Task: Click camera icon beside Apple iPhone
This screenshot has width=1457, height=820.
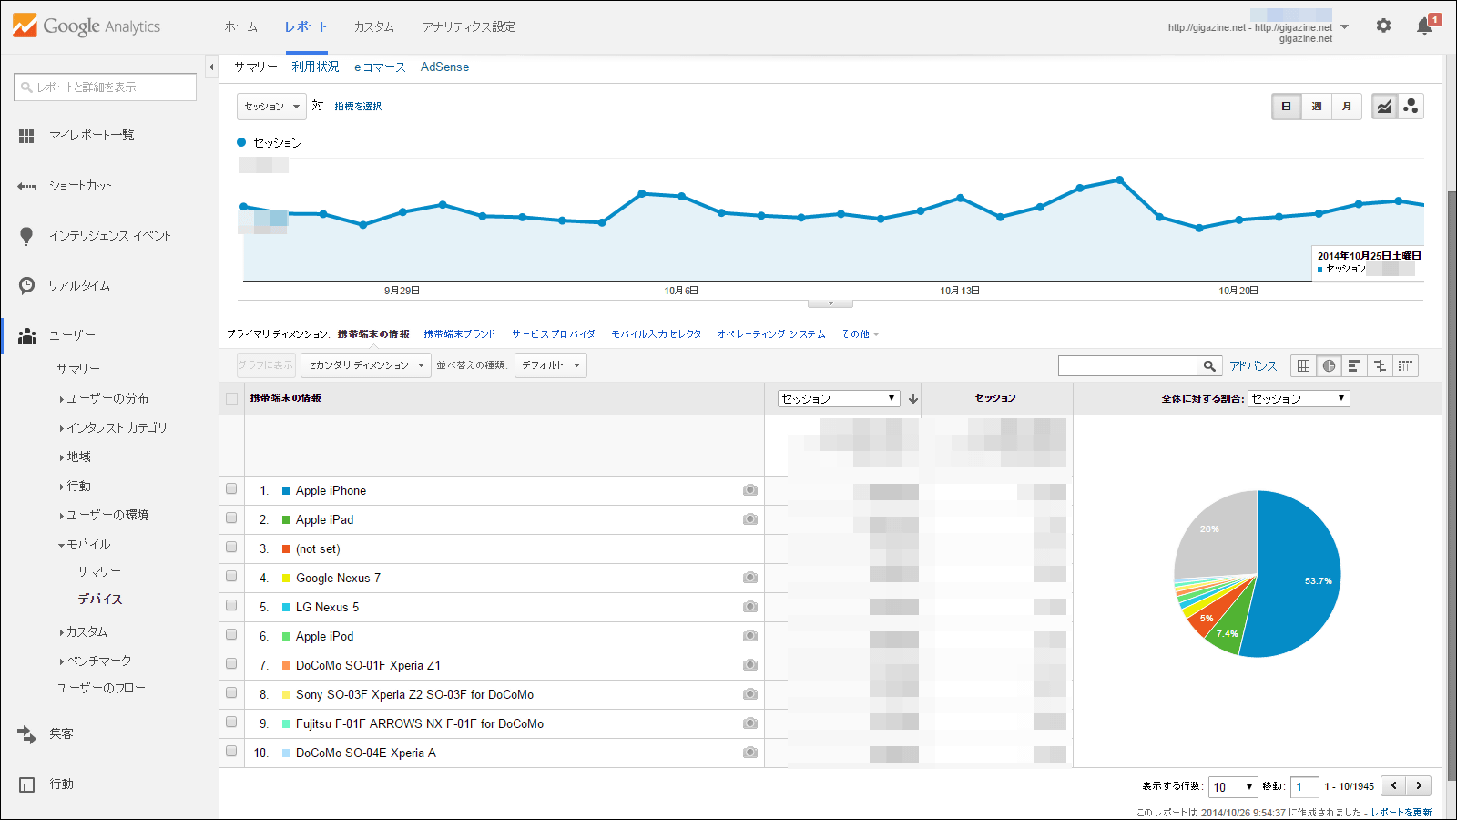Action: (749, 490)
